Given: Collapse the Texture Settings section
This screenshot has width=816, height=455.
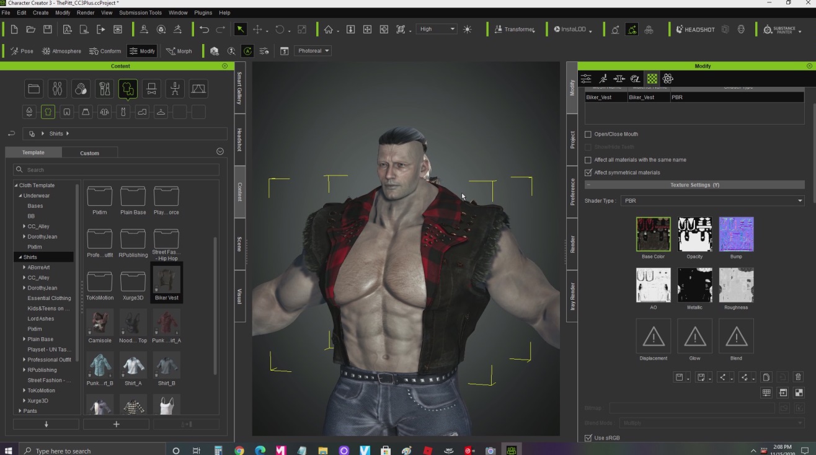Looking at the screenshot, I should point(588,185).
